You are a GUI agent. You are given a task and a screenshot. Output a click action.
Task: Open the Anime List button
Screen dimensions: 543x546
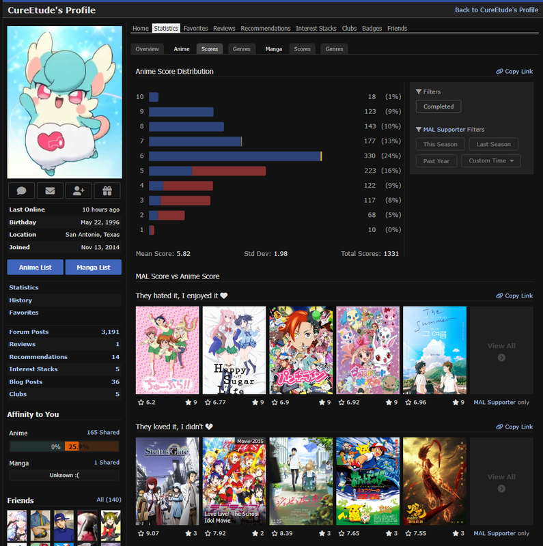click(36, 268)
